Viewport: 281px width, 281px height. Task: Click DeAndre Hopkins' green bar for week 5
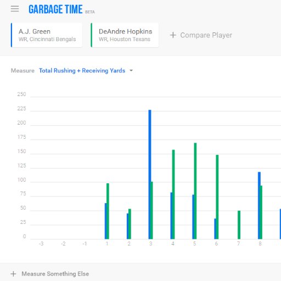click(195, 191)
